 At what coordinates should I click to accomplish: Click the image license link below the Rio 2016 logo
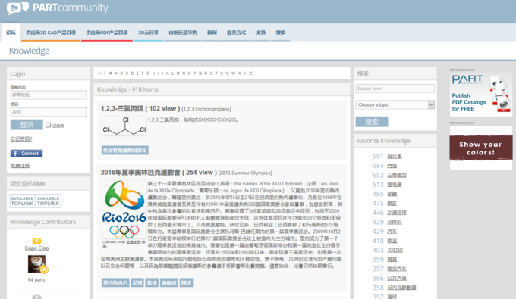(x=134, y=242)
